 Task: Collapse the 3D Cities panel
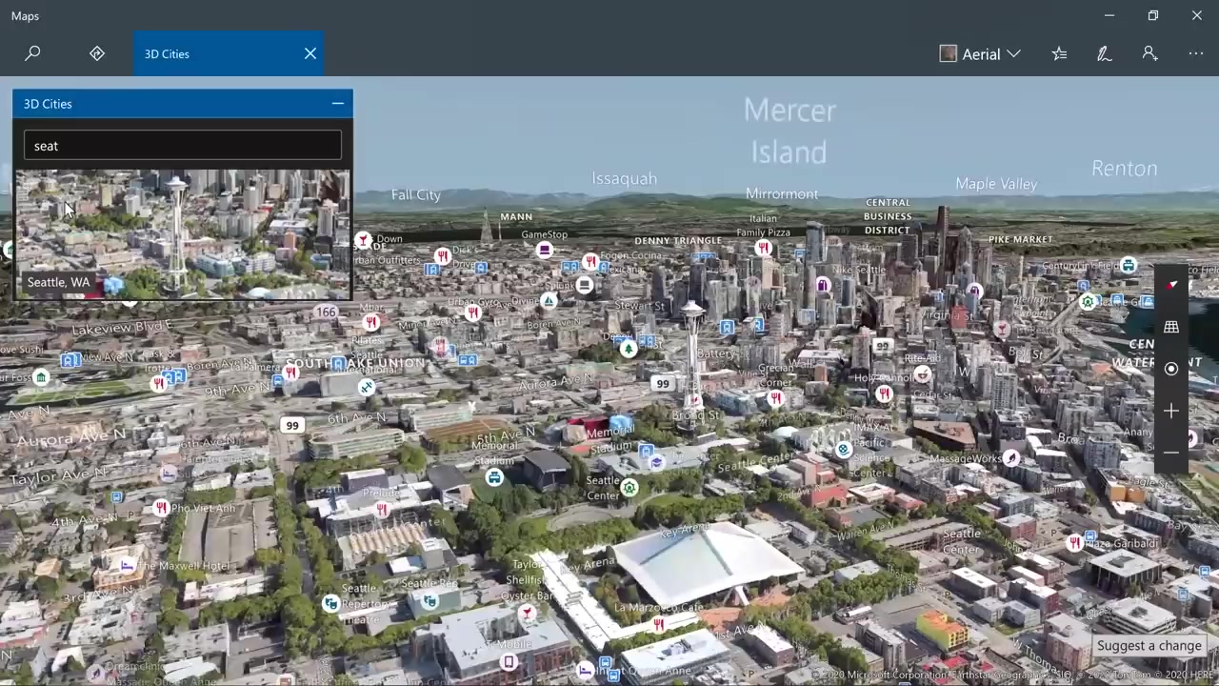click(337, 104)
